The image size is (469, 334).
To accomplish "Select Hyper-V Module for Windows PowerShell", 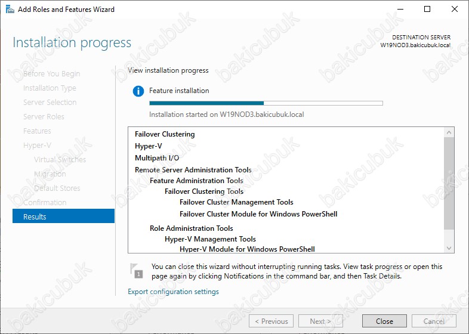I will tap(247, 249).
